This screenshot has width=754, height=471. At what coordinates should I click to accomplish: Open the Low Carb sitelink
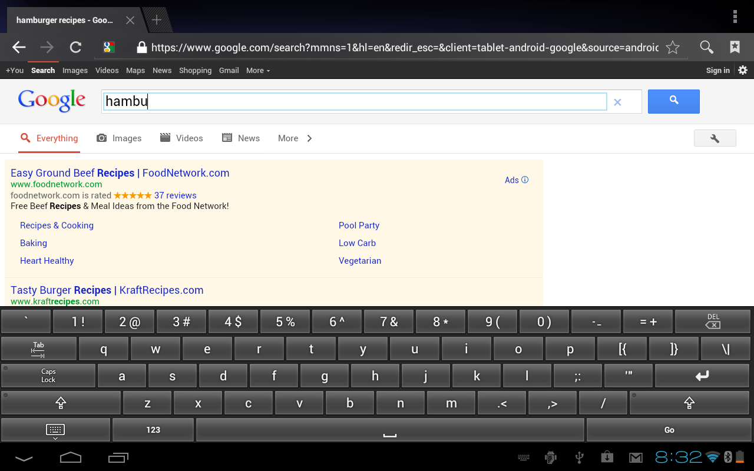coord(357,243)
